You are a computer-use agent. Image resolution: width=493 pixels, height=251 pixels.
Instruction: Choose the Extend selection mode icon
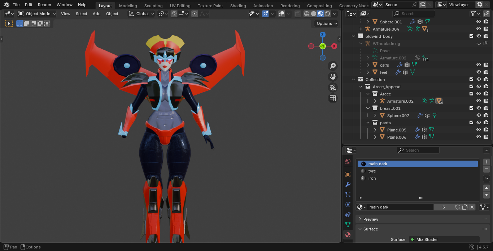pyautogui.click(x=26, y=23)
